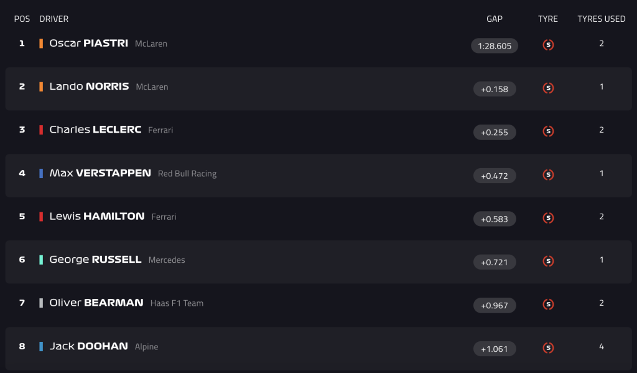Click the GAP column header
Image resolution: width=637 pixels, height=373 pixels.
(495, 19)
